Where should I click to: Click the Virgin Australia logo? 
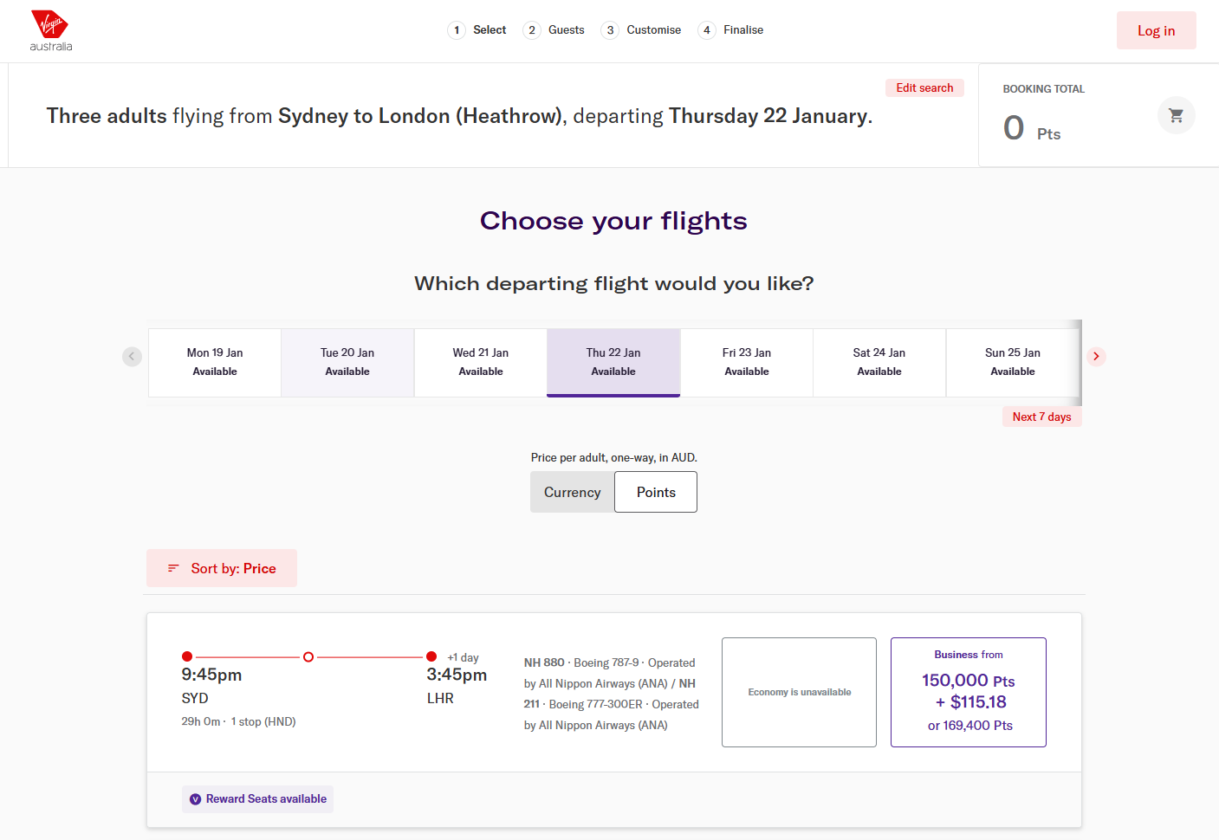[x=50, y=31]
